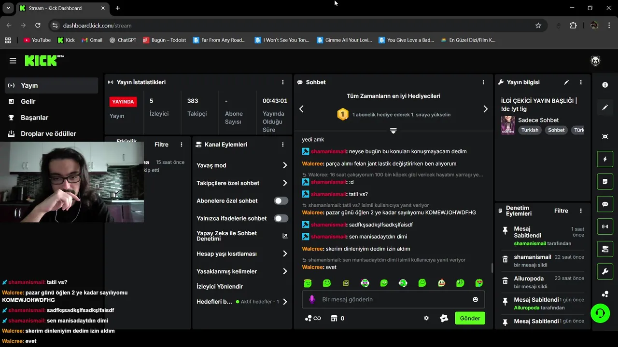Click the channel points infinity icon
This screenshot has width=618, height=347.
(x=313, y=318)
